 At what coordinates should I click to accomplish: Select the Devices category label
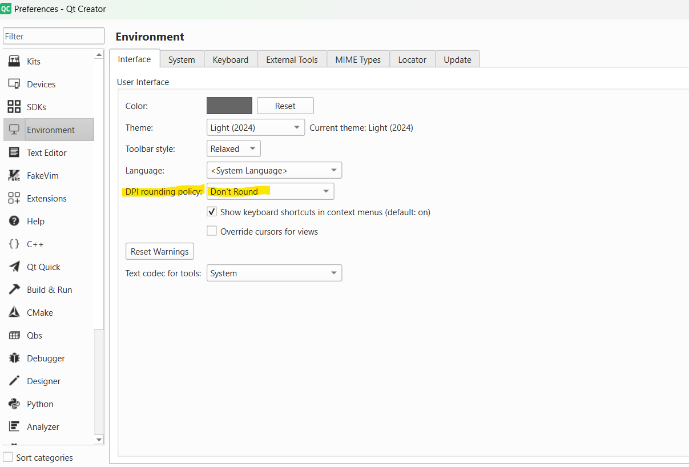(x=41, y=84)
